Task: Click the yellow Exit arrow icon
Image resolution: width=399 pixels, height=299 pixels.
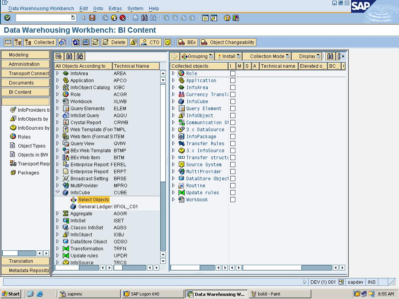Action: 114,18
